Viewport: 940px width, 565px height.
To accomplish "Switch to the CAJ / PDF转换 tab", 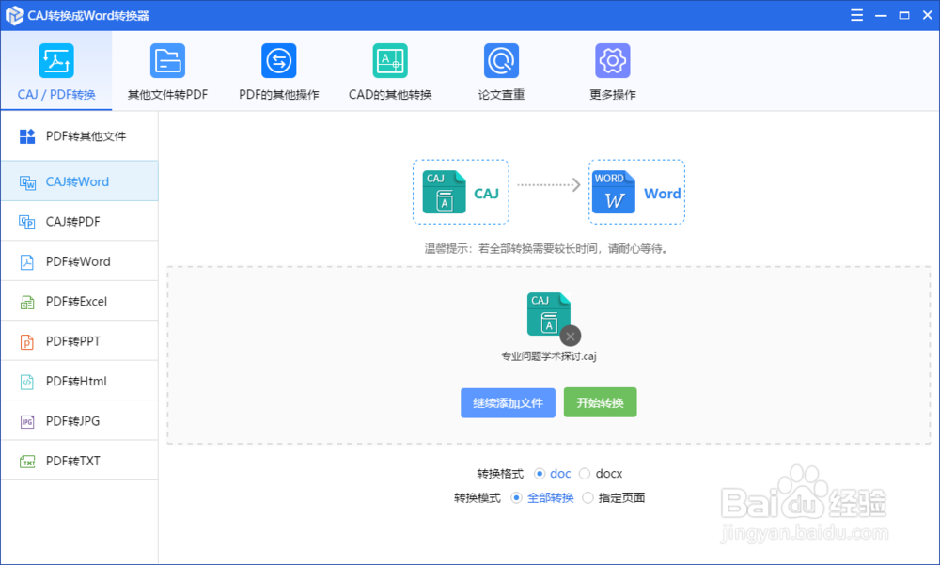I will (x=56, y=71).
